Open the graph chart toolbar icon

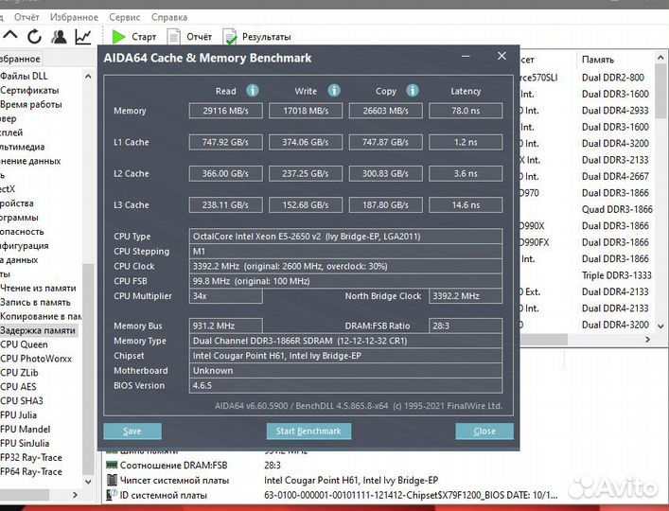click(x=83, y=37)
